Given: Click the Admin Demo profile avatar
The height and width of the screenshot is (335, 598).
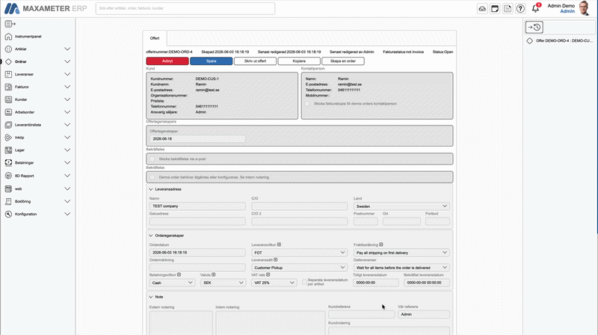Looking at the screenshot, I should [584, 8].
